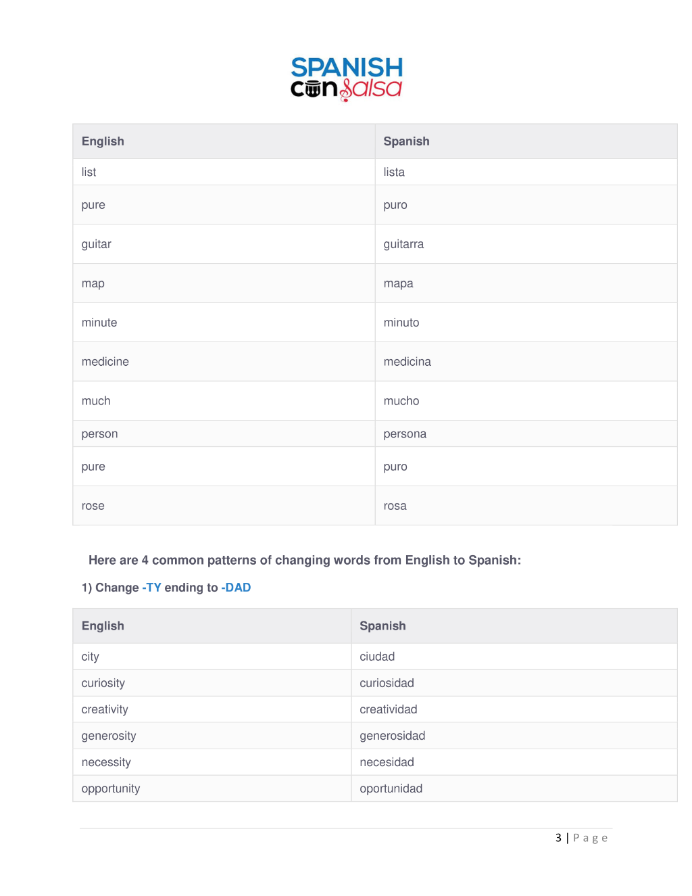Click the 'mucho' cell
Screen dimensions: 692x896
(x=526, y=401)
